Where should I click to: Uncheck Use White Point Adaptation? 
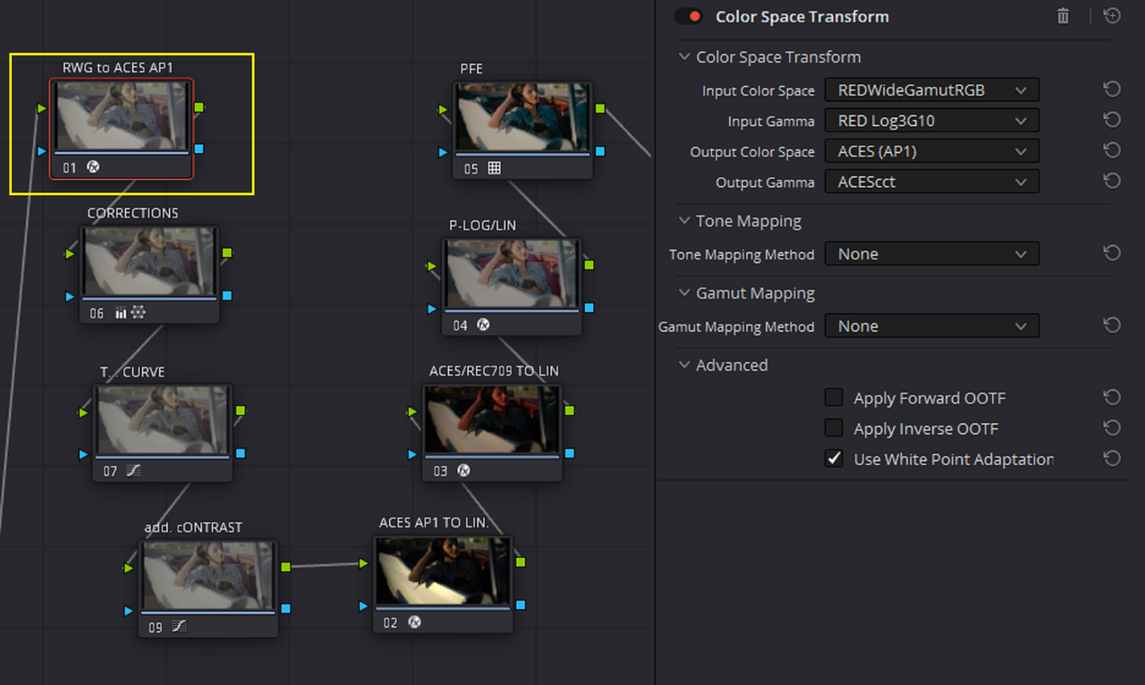click(x=834, y=459)
